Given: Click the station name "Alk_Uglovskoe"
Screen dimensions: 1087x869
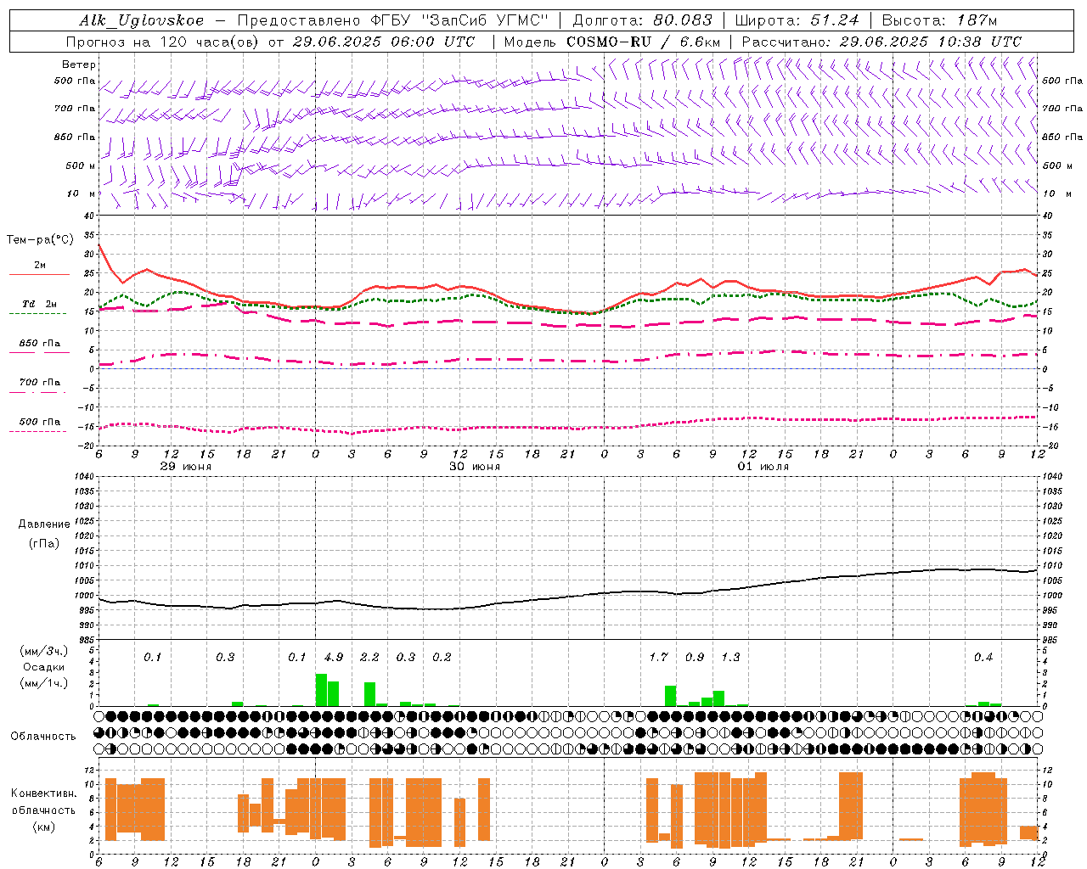Looking at the screenshot, I should [x=142, y=20].
